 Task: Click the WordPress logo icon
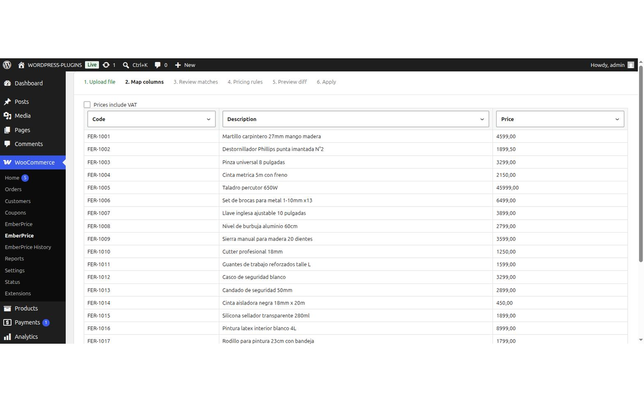click(7, 65)
